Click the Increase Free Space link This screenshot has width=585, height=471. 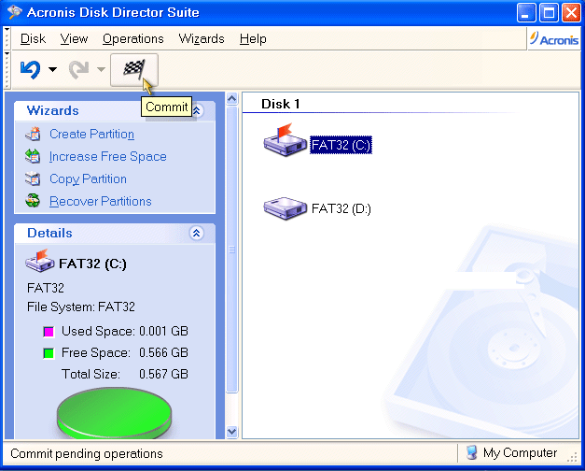(107, 157)
